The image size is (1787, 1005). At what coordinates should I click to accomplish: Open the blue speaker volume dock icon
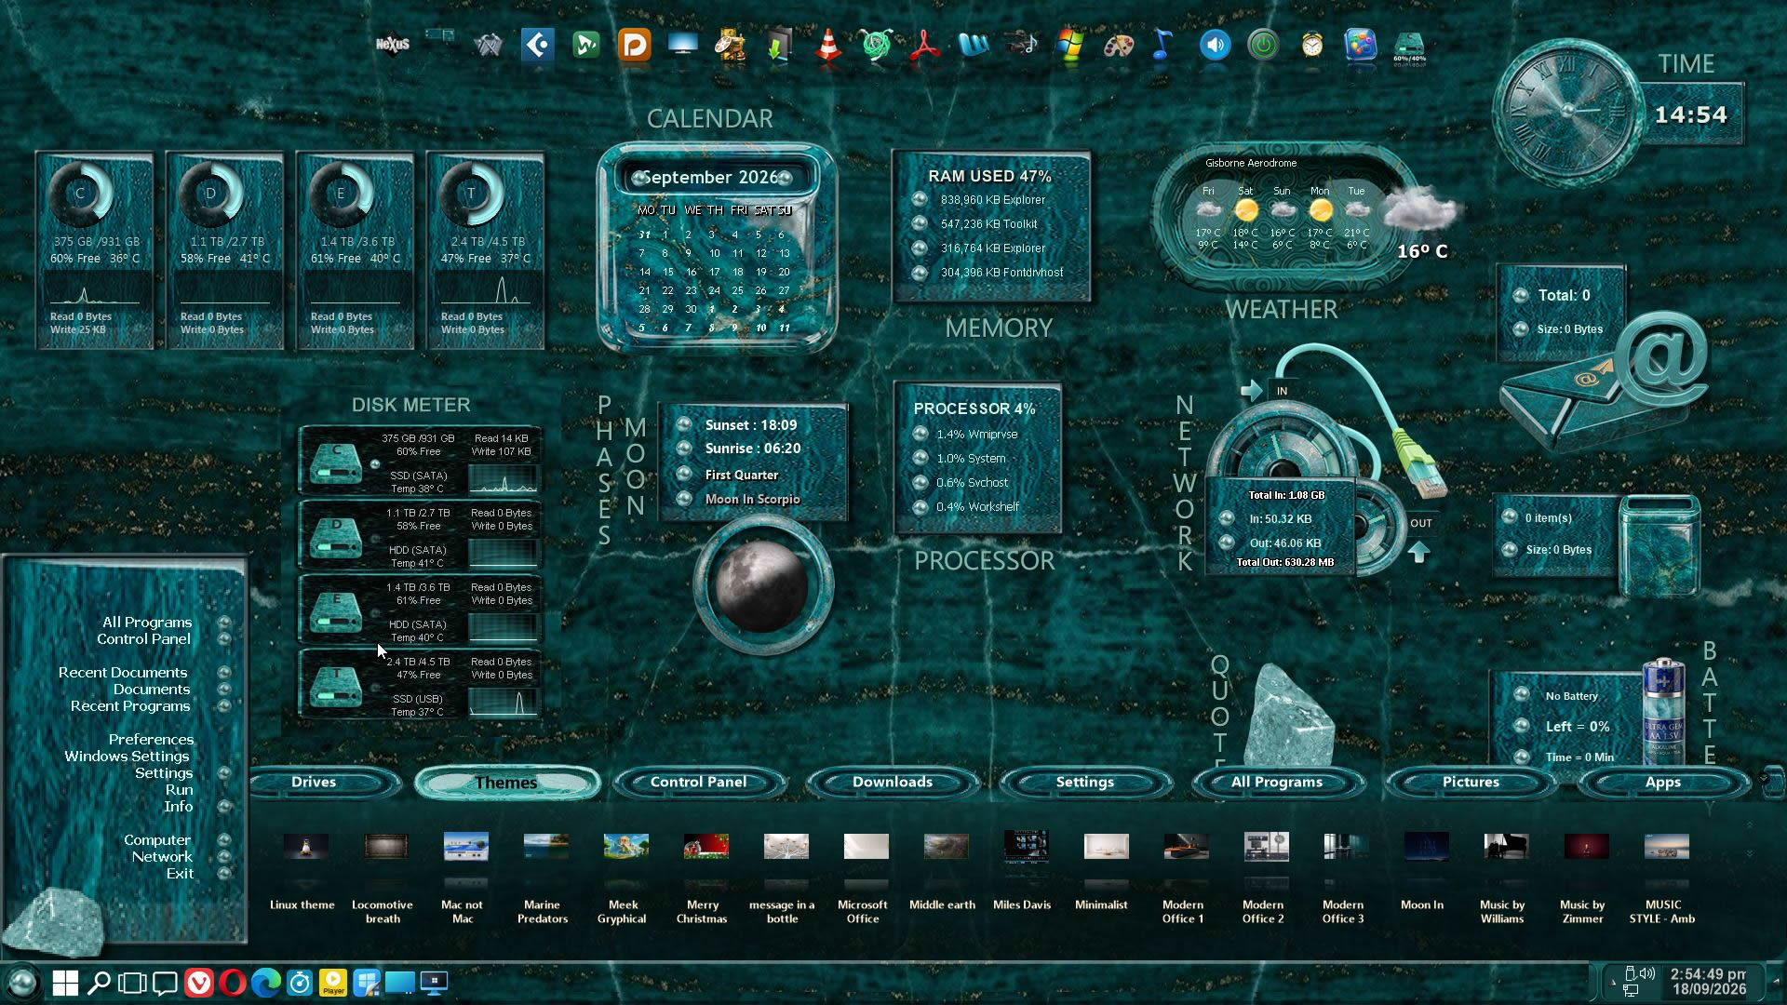coord(1215,45)
